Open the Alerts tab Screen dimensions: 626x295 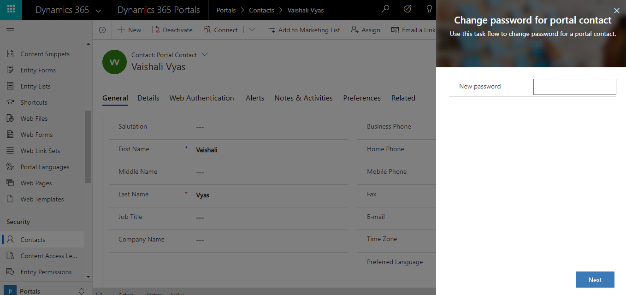coord(255,98)
